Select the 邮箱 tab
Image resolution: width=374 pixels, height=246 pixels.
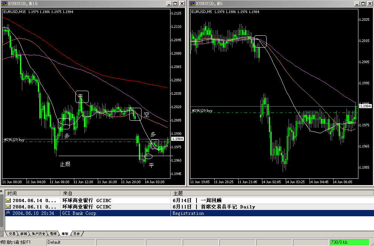[x=65, y=234]
